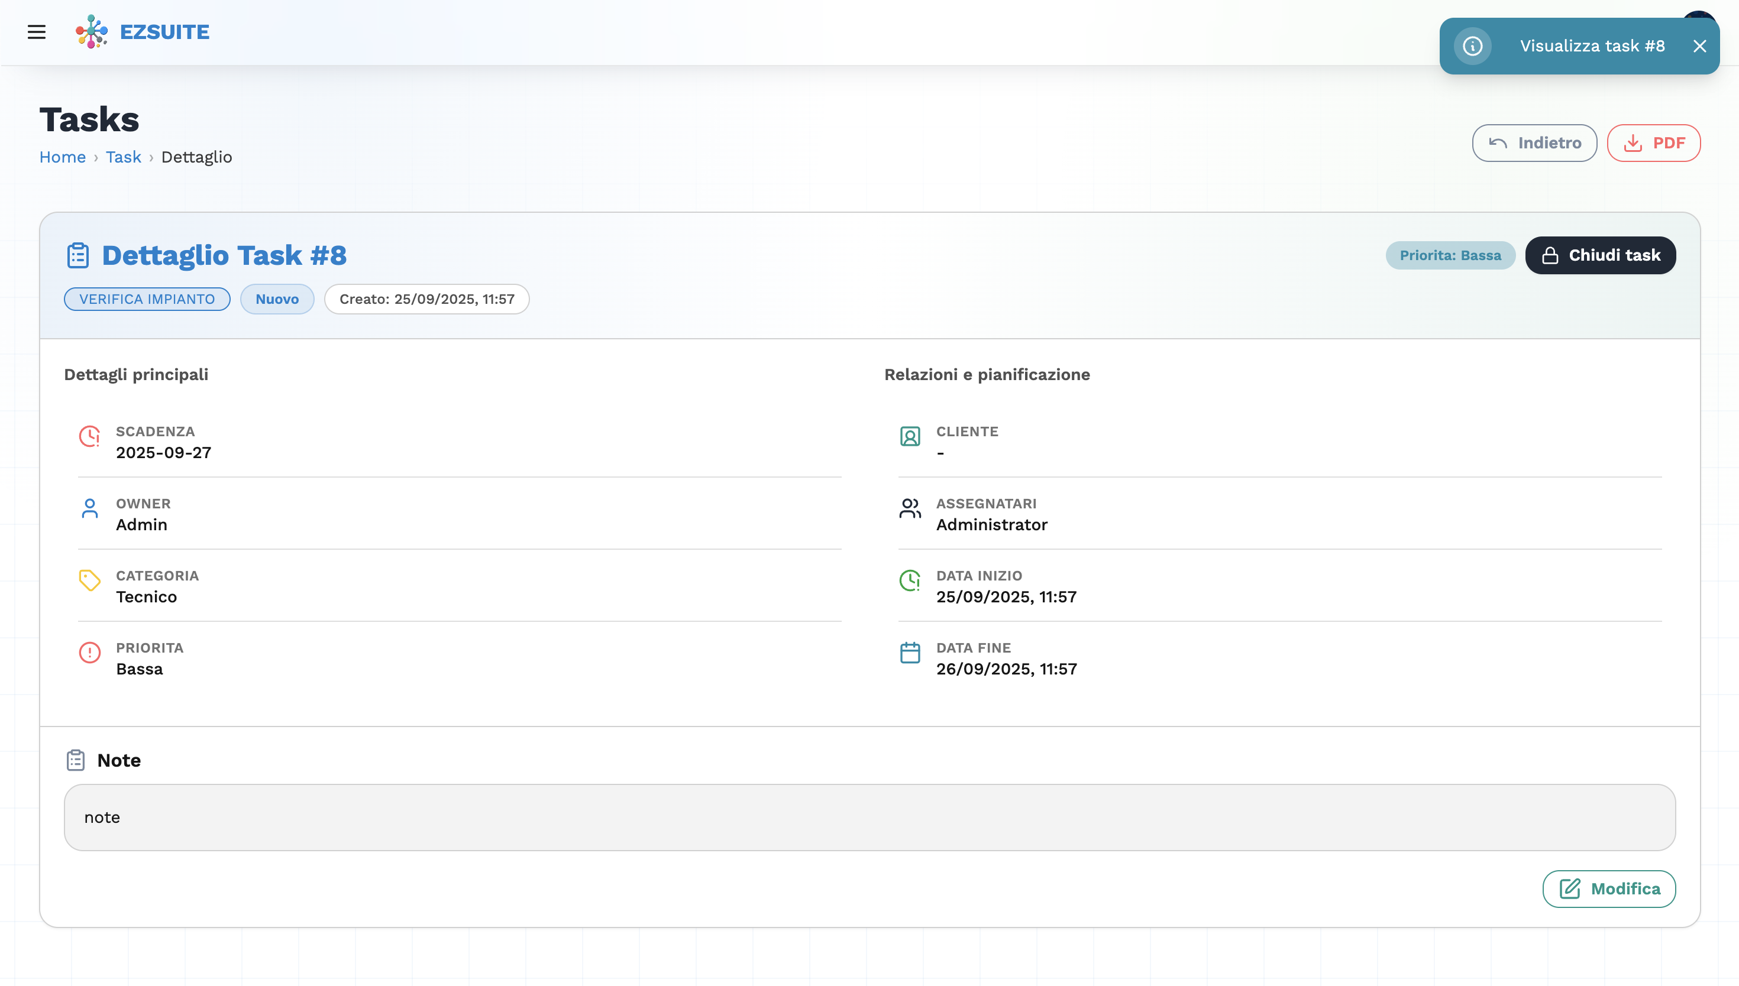Go to Home via breadcrumb
The height and width of the screenshot is (986, 1739).
[62, 157]
